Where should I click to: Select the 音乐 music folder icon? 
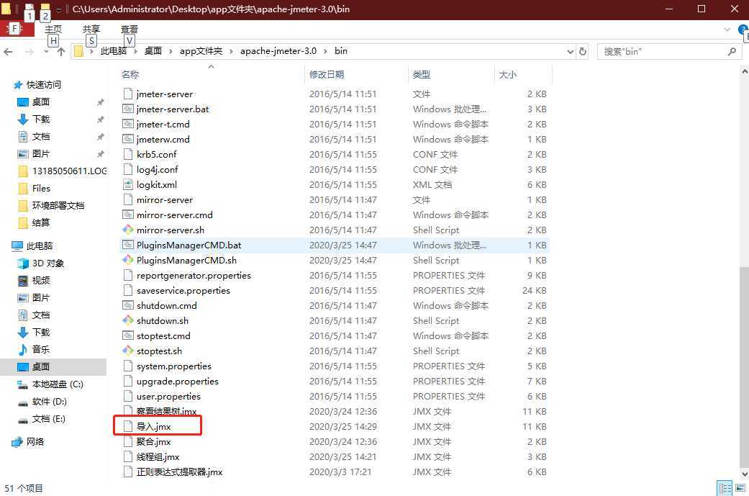pyautogui.click(x=23, y=349)
